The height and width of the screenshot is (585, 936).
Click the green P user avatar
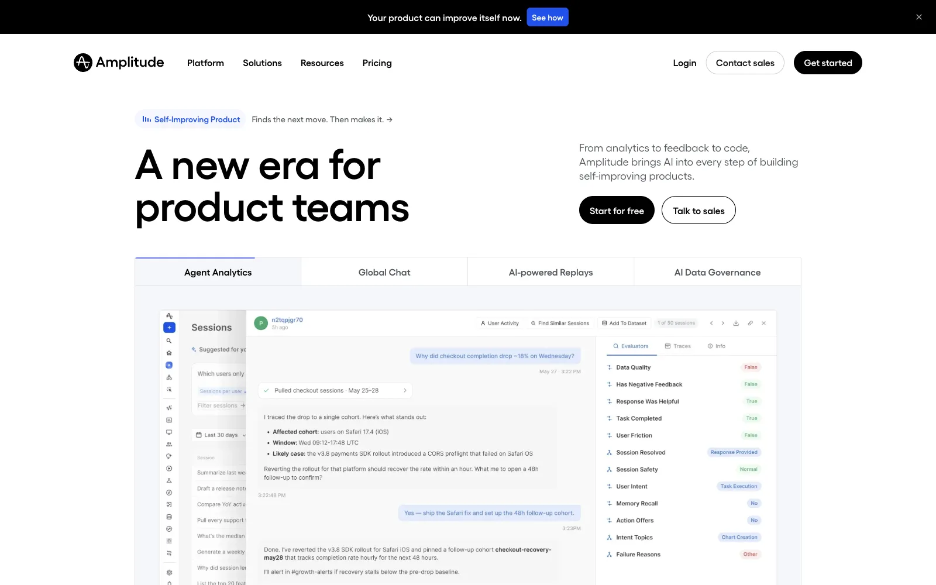click(x=261, y=323)
